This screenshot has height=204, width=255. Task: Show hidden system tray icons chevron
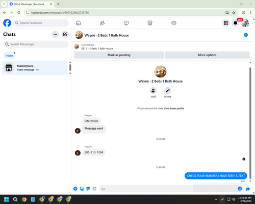[x=216, y=199]
